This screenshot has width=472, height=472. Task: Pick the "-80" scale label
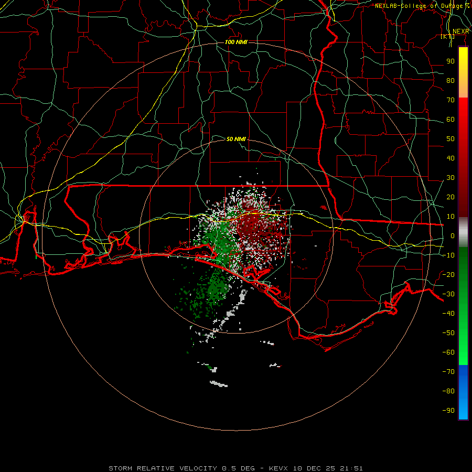click(448, 391)
